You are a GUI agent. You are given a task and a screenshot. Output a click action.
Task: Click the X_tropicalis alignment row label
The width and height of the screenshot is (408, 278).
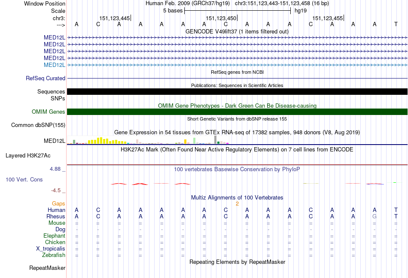click(51, 249)
